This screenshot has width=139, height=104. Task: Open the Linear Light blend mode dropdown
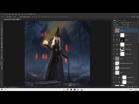[x=118, y=25]
